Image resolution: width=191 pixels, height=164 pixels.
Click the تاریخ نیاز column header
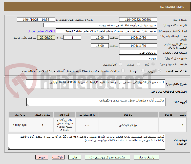(x=20, y=115)
